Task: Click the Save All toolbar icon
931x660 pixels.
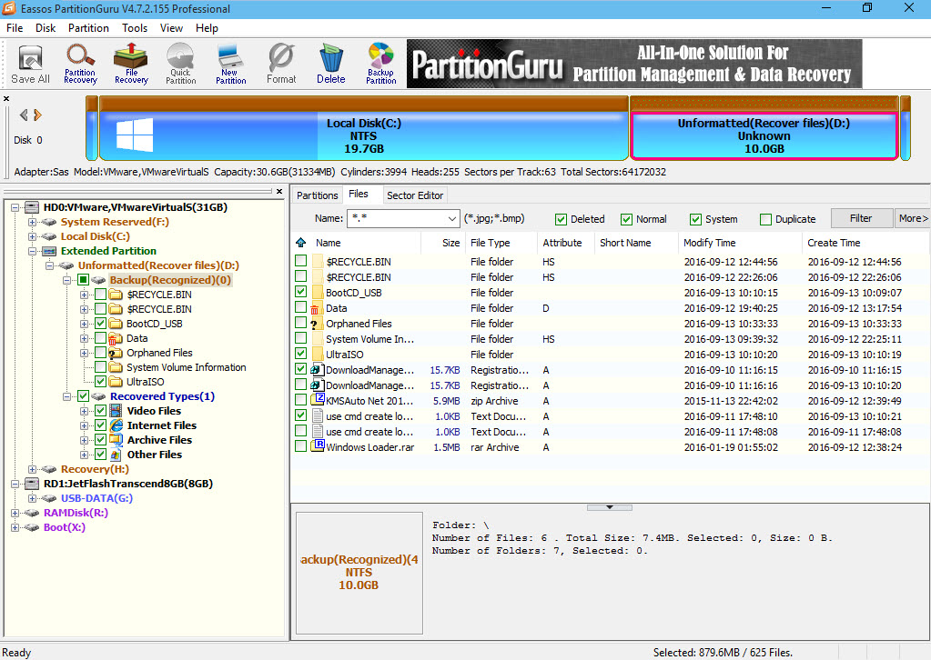Action: point(30,64)
